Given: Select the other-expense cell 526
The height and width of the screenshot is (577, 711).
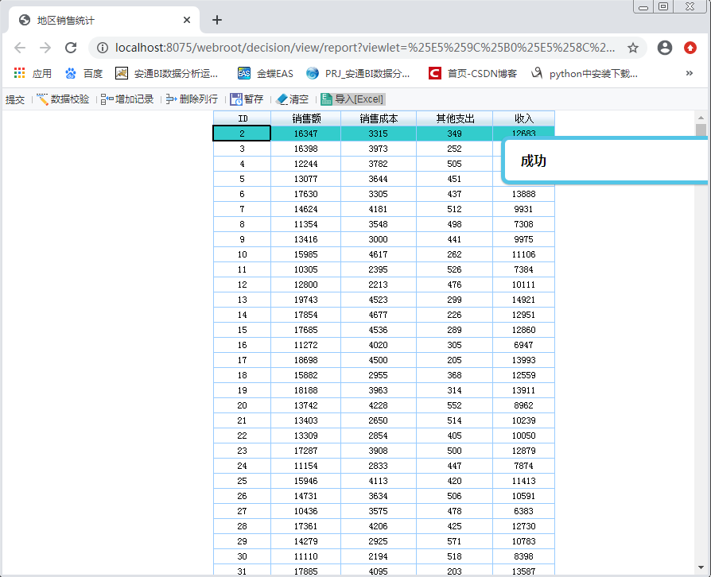Looking at the screenshot, I should [x=455, y=269].
